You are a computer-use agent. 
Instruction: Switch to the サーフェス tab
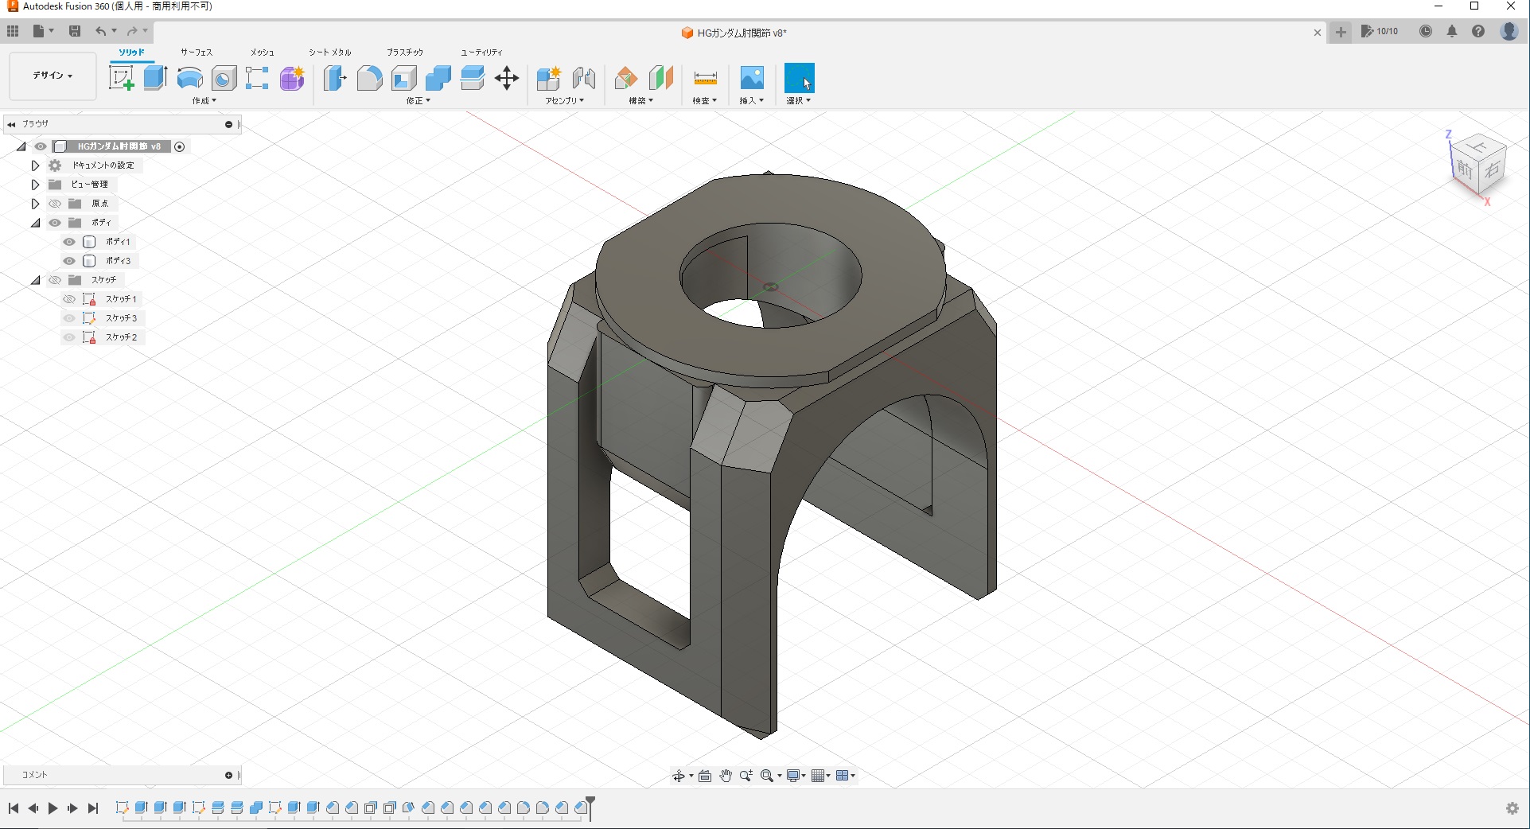tap(196, 53)
